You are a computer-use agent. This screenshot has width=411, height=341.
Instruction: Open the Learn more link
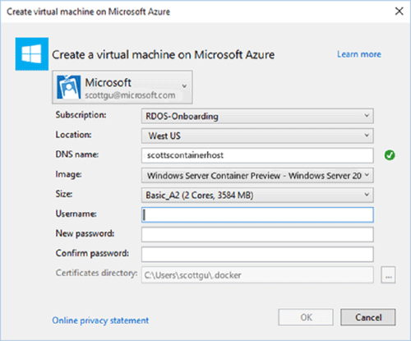(359, 54)
